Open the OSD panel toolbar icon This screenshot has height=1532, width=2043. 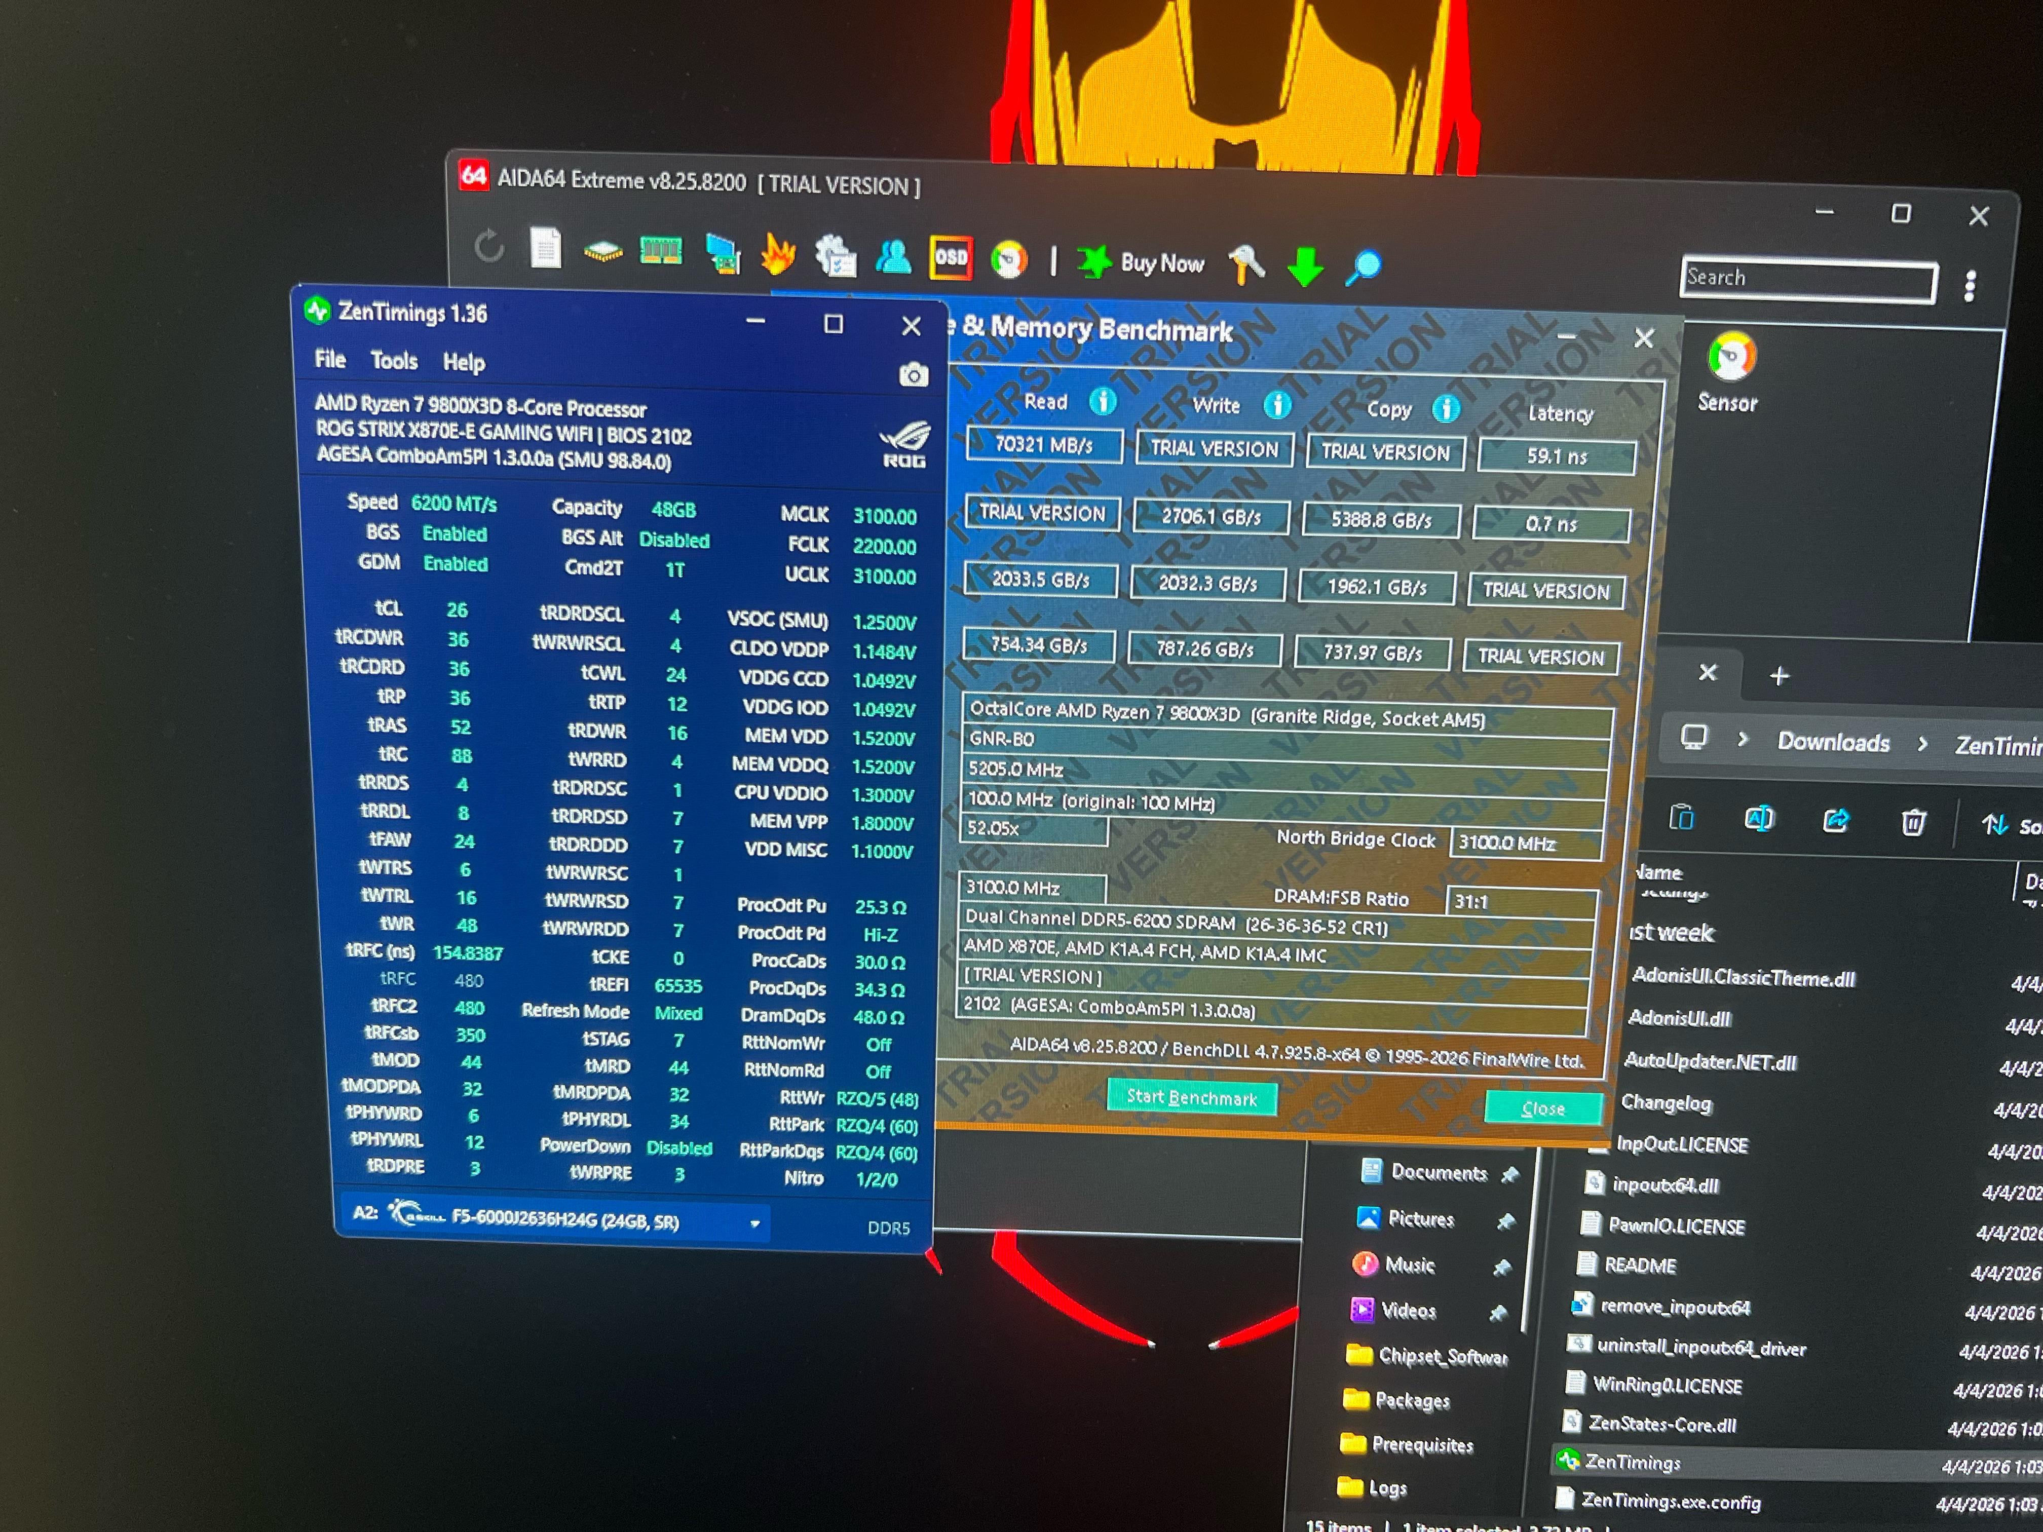coord(951,258)
